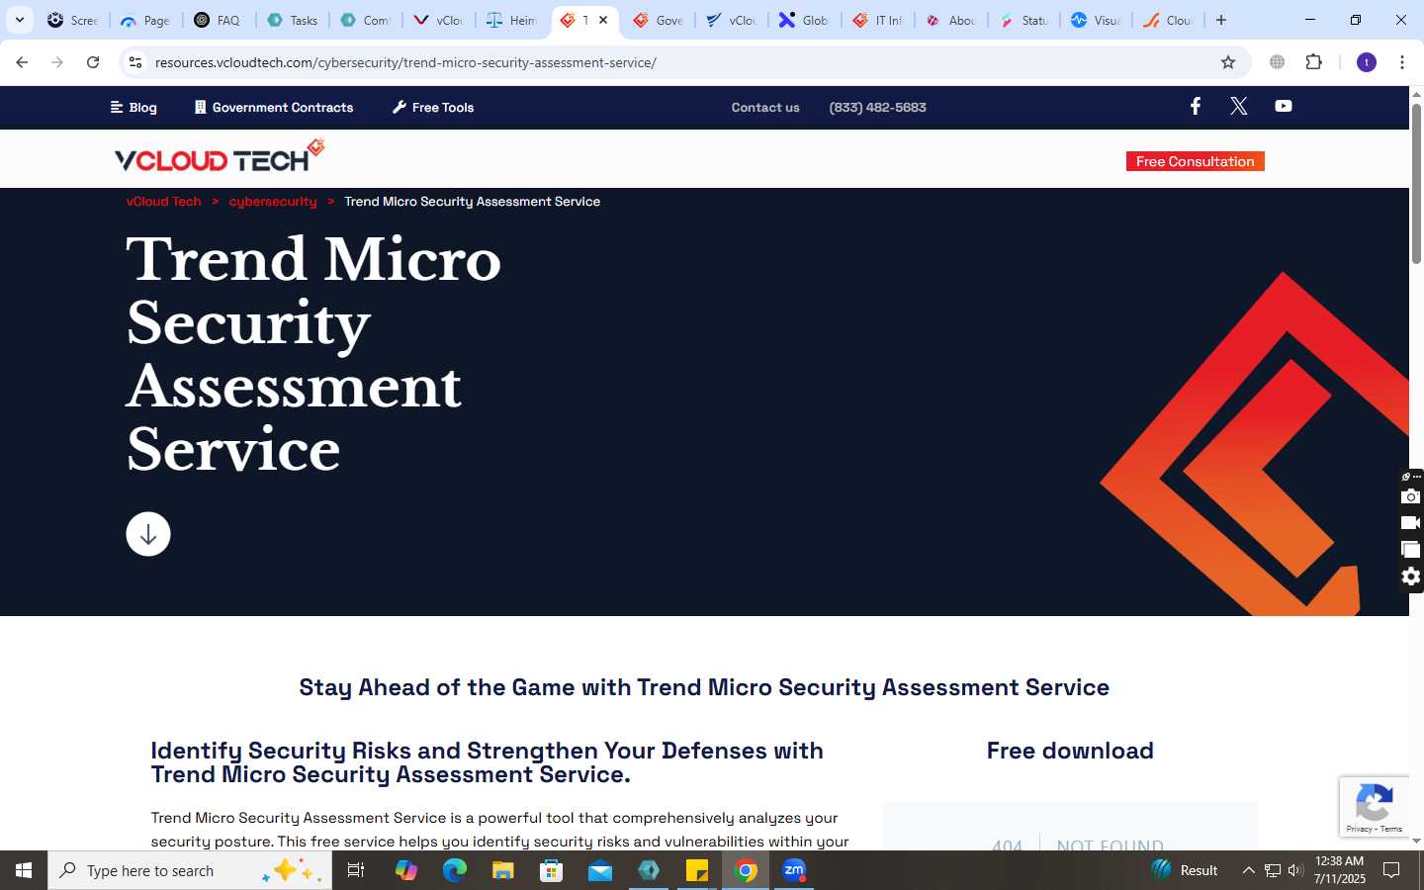Click the vCloud Tech breadcrumb link
Screen dimensions: 1424x890
[163, 201]
